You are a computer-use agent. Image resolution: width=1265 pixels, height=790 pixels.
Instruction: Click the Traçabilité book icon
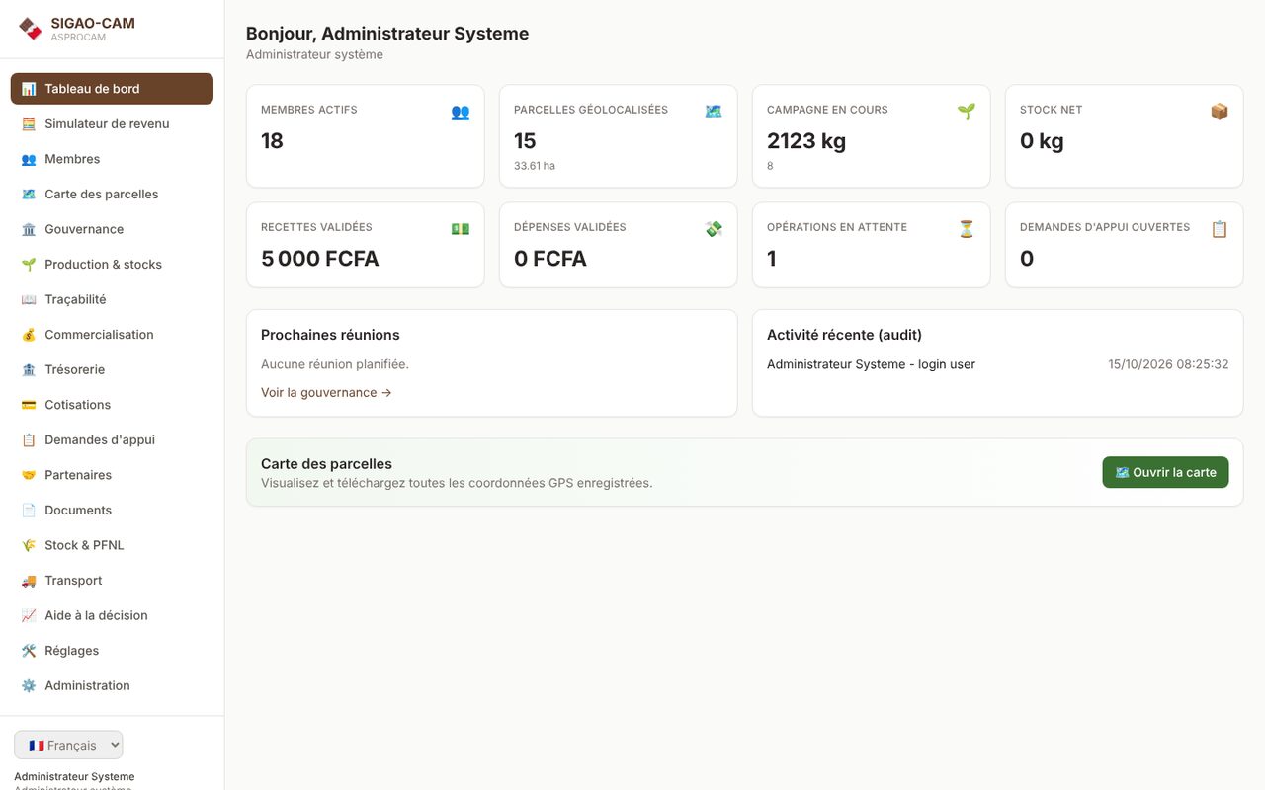coord(29,299)
